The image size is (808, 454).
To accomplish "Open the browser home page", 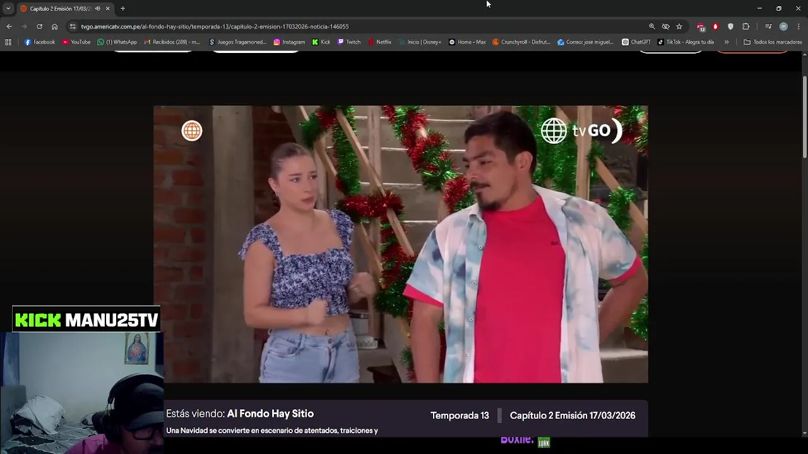I will 54,26.
